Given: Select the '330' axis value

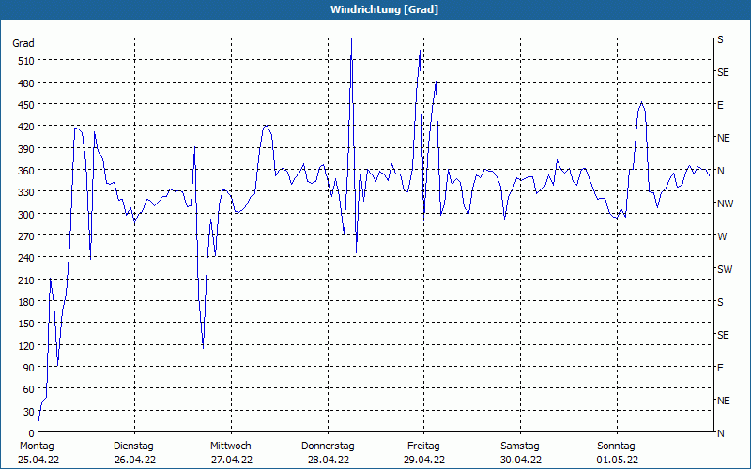Looking at the screenshot, I should 26,192.
